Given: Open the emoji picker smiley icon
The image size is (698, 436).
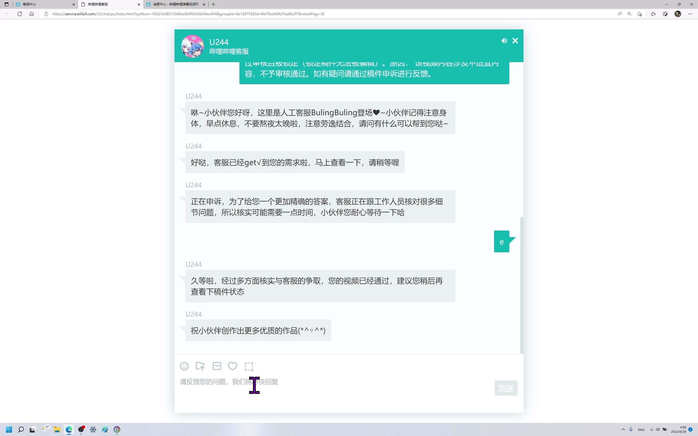Looking at the screenshot, I should point(184,366).
